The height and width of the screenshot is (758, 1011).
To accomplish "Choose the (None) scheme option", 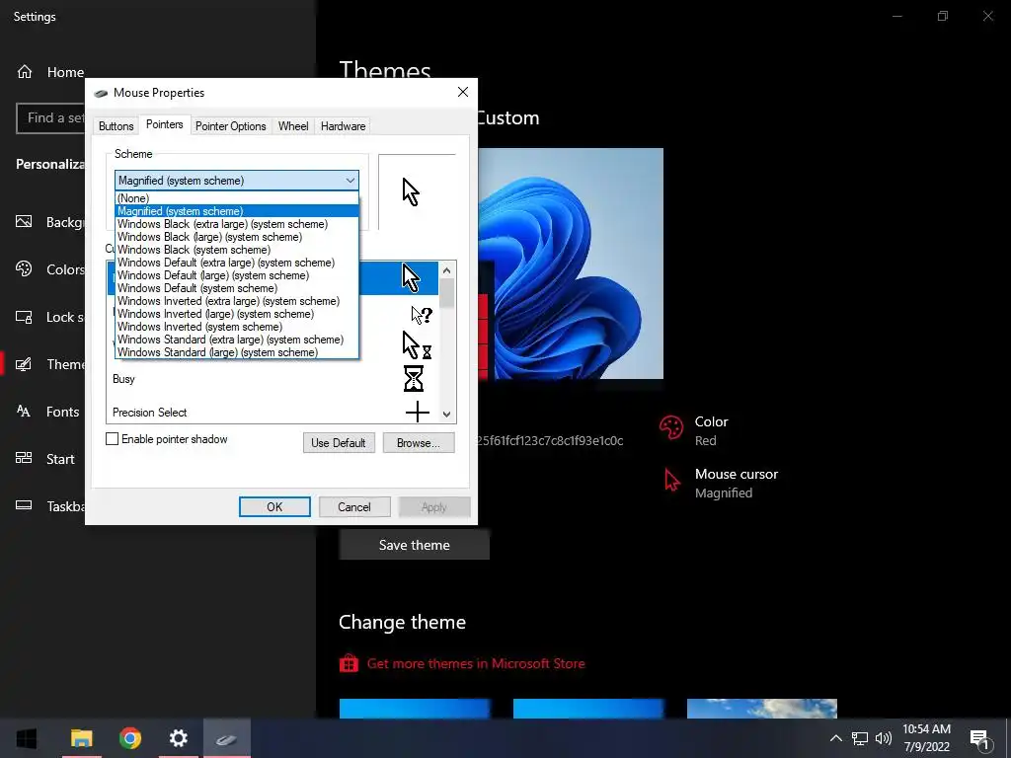I will point(237,198).
